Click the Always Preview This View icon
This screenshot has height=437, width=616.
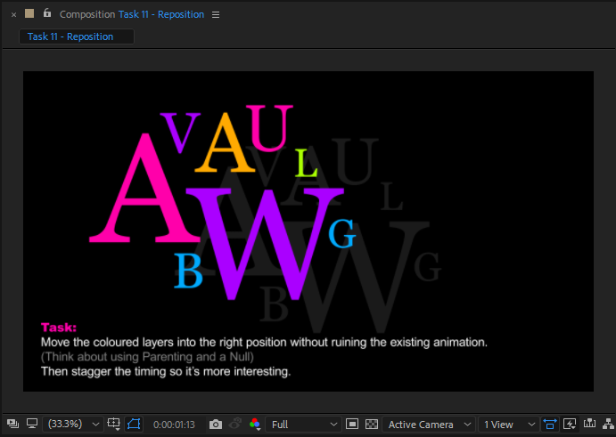tap(12, 424)
